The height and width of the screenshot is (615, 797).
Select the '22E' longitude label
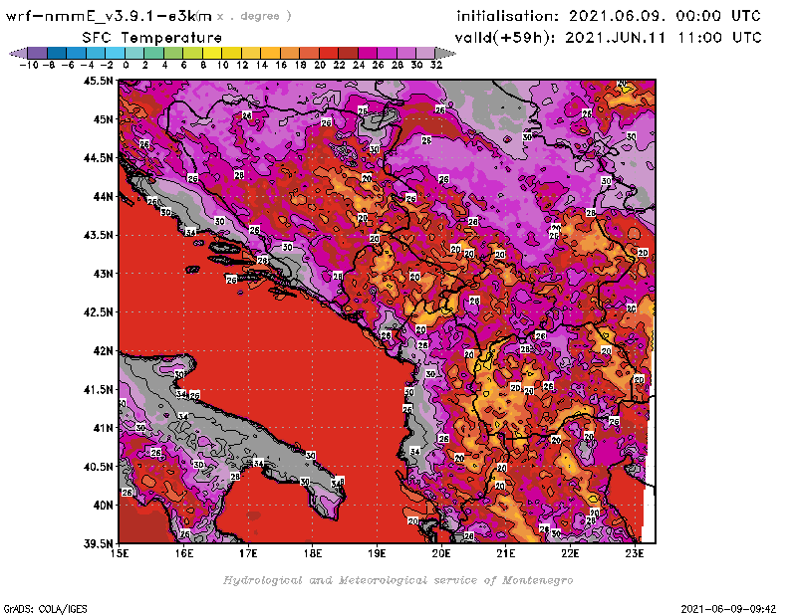570,553
